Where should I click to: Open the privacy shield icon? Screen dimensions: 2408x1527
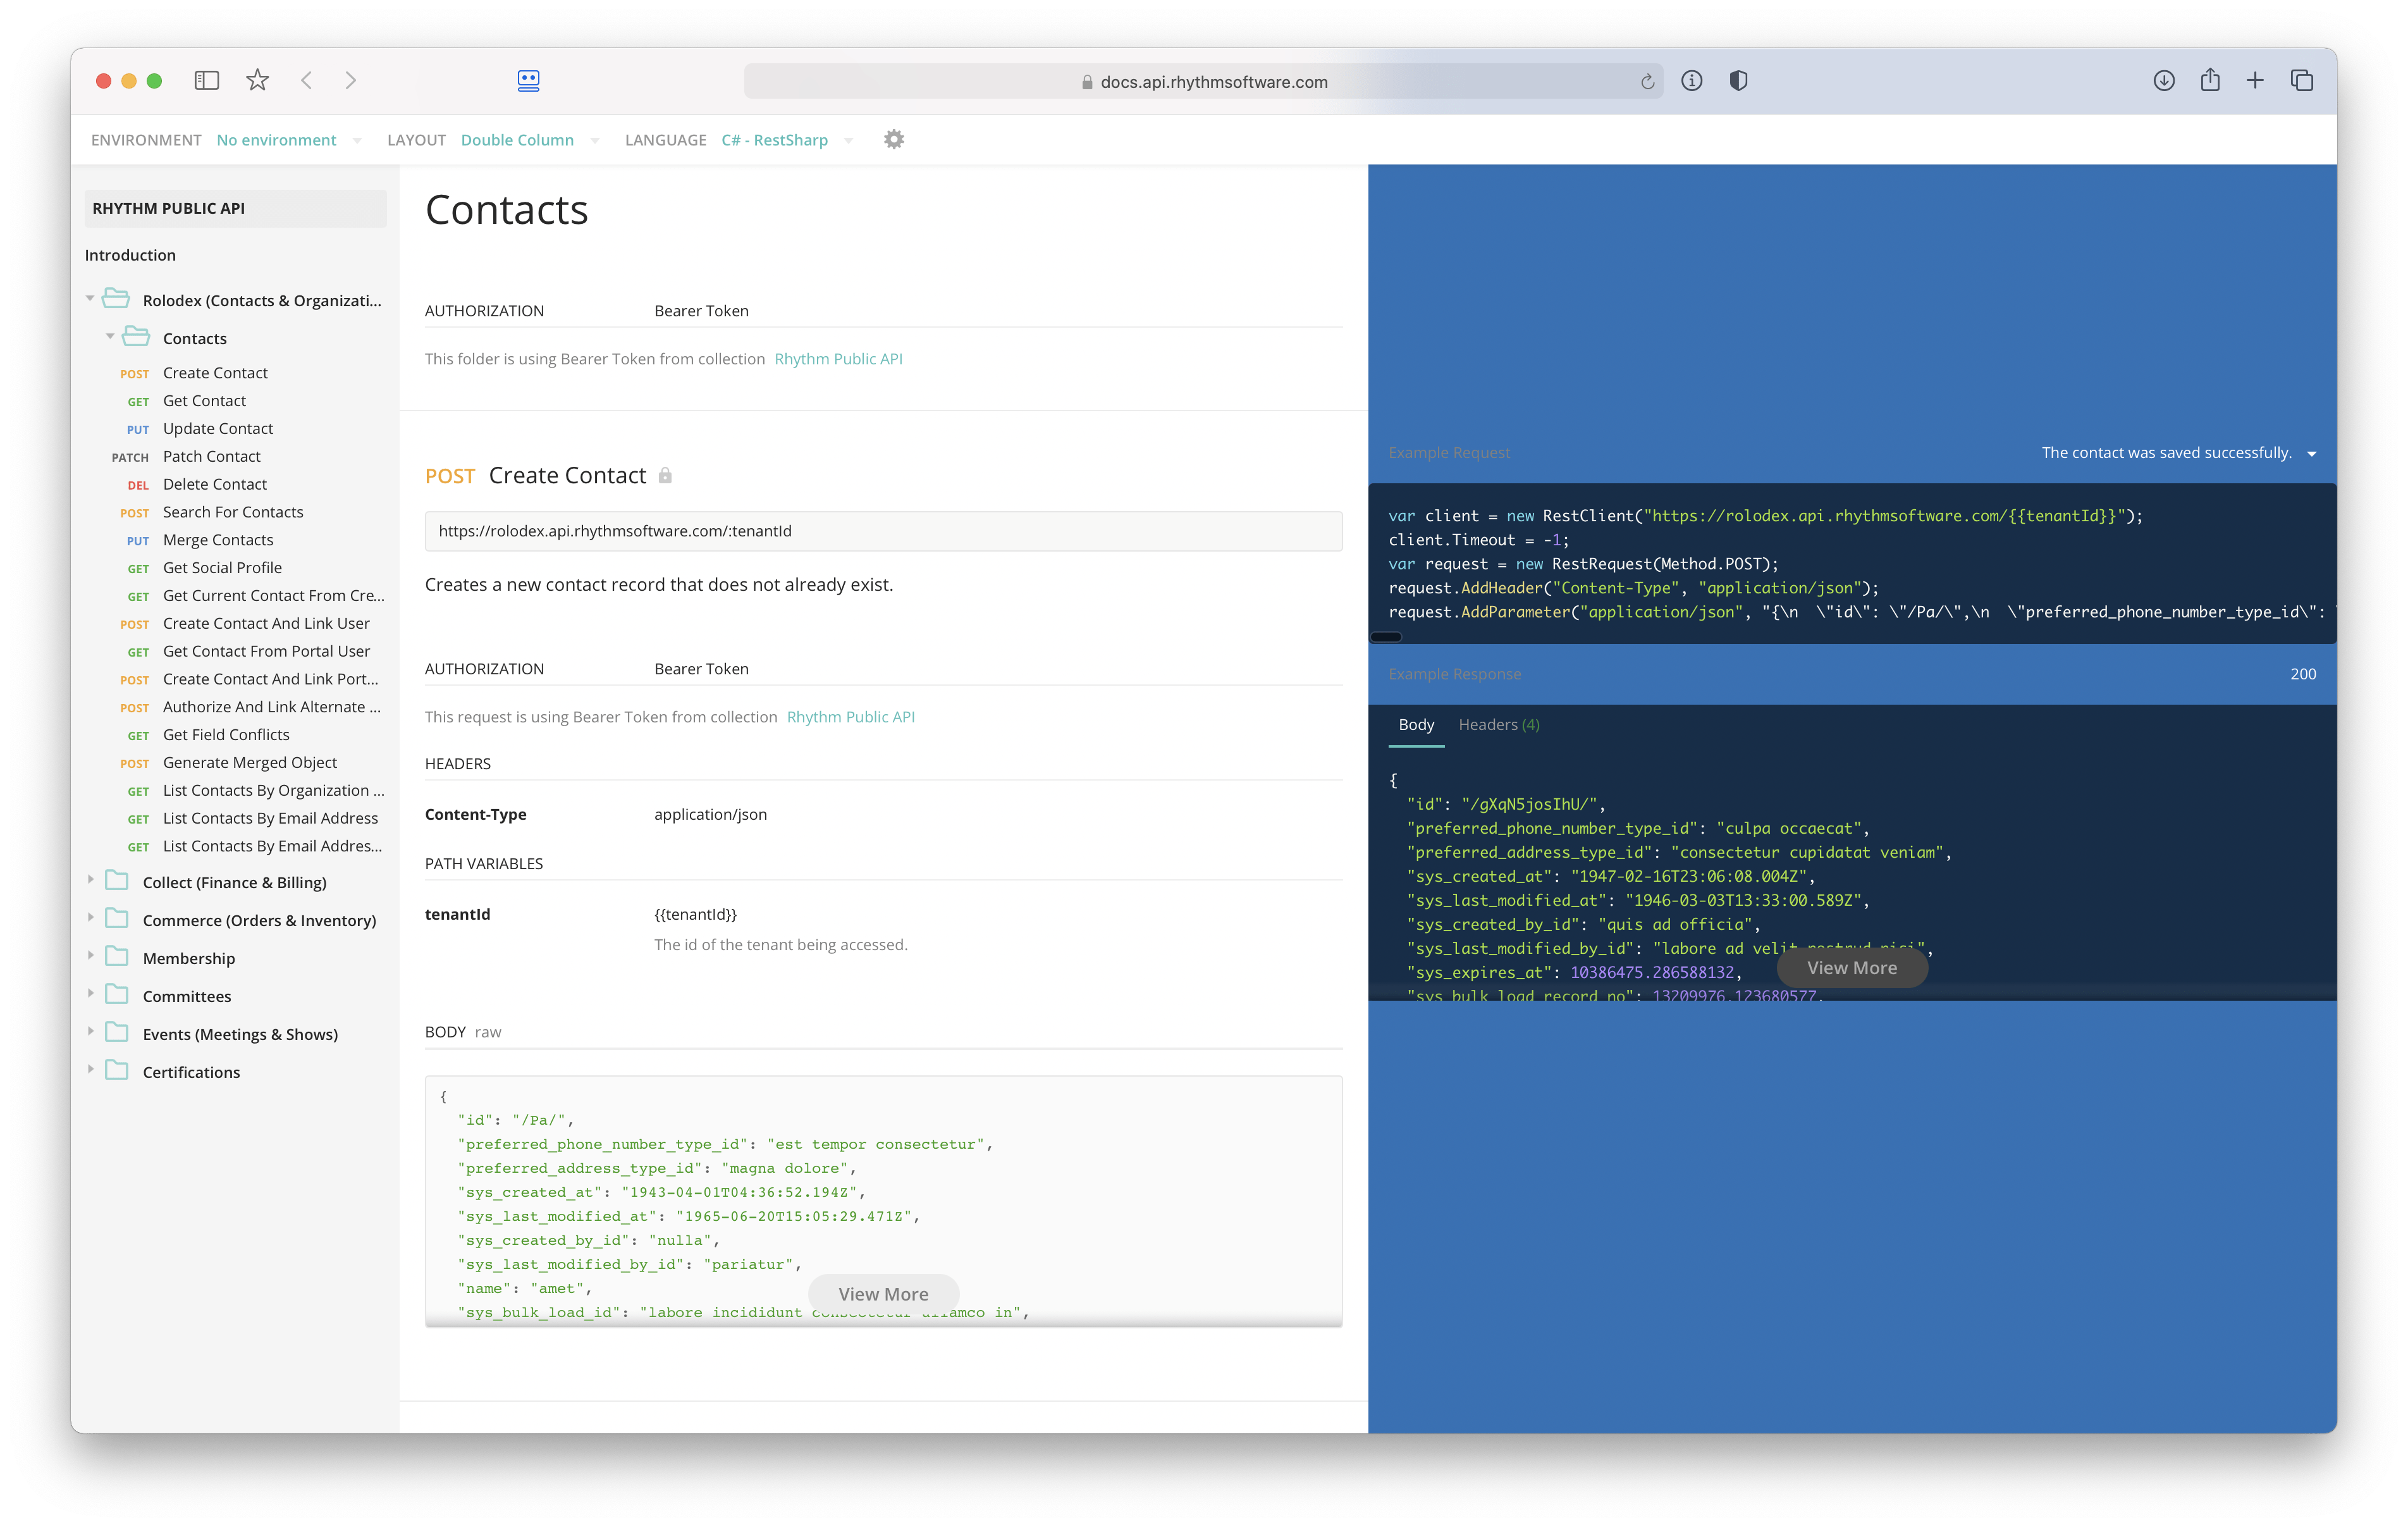1738,81
